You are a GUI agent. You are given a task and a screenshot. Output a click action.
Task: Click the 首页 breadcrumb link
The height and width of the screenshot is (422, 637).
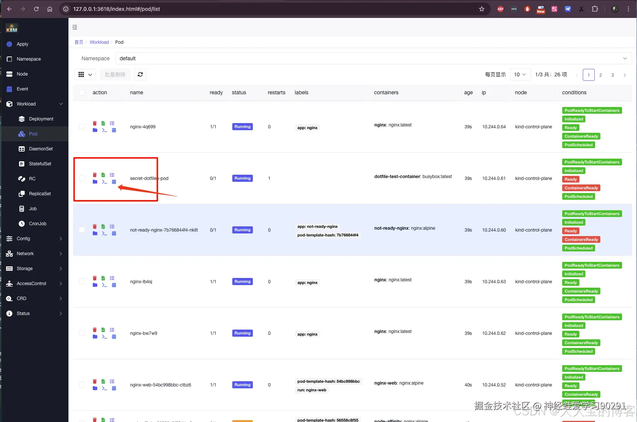79,42
